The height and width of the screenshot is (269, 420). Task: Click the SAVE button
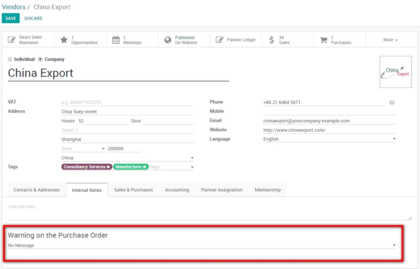pos(10,18)
